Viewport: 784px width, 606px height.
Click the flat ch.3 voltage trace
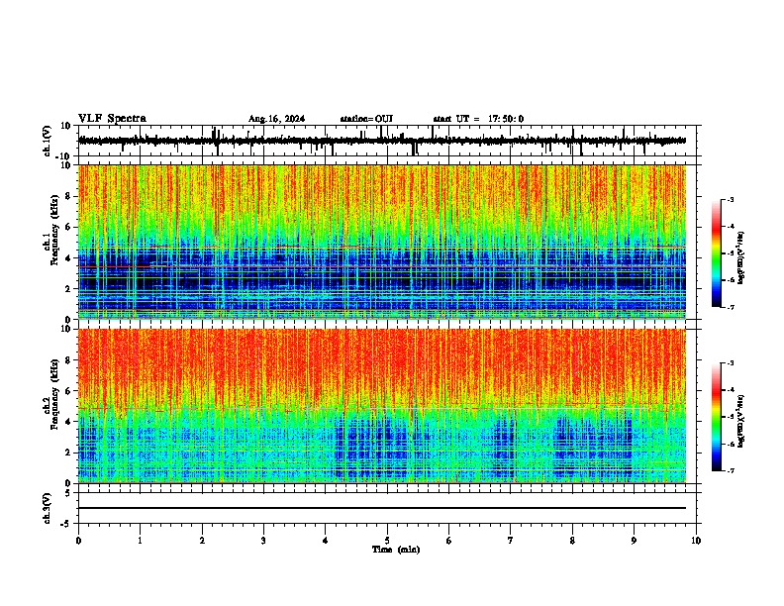pyautogui.click(x=382, y=508)
